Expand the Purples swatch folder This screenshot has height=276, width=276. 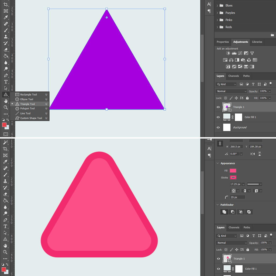click(x=218, y=13)
